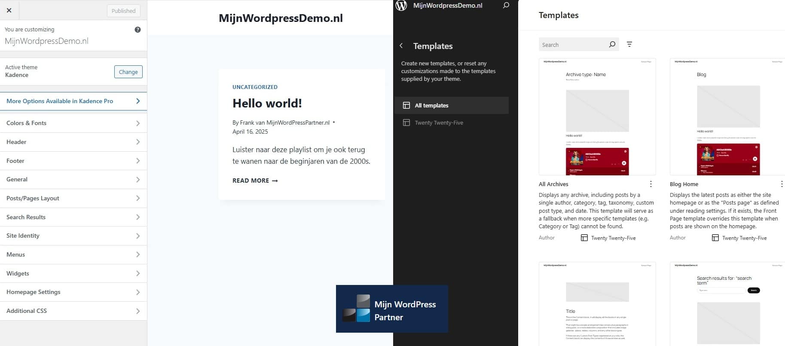This screenshot has width=785, height=346.
Task: Click the search magnifier in the Templates search box
Action: (612, 44)
